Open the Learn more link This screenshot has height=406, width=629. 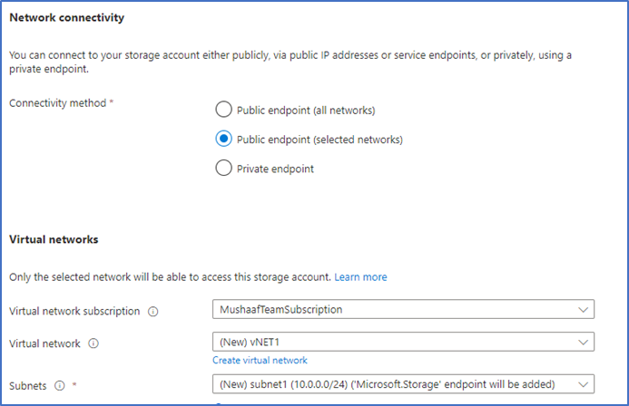point(360,277)
